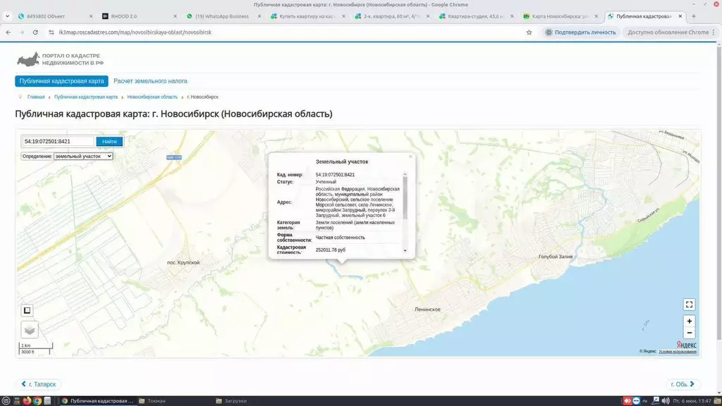Image resolution: width=722 pixels, height=406 pixels.
Task: Click 'пос. Крупской' map label
Action: pos(183,262)
